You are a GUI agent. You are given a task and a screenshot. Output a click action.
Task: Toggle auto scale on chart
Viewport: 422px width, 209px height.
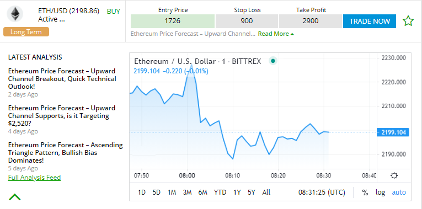point(399,192)
